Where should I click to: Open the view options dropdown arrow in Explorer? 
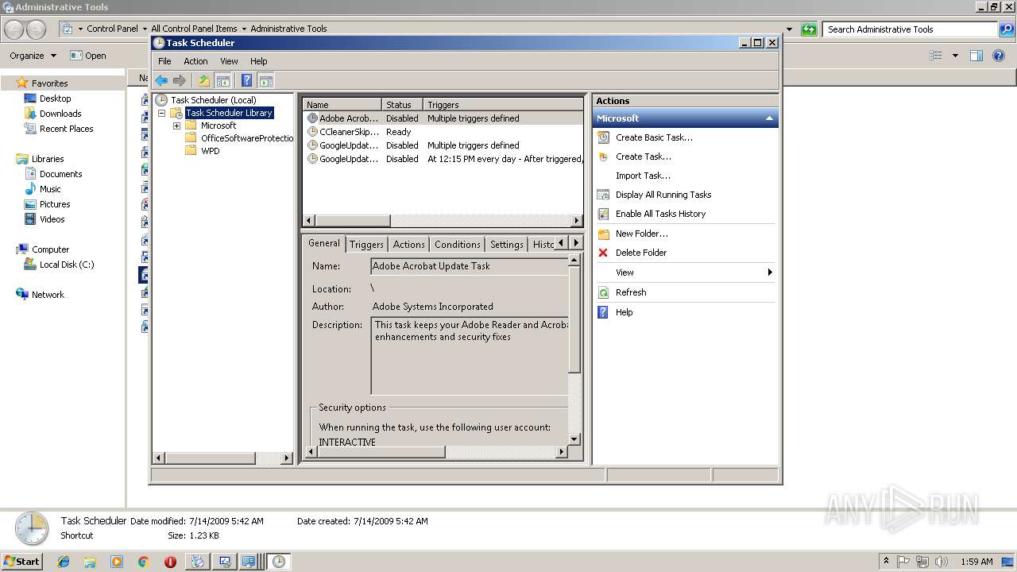click(x=955, y=56)
